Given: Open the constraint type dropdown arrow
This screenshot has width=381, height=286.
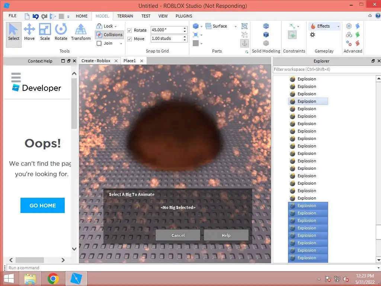Looking at the screenshot, I should 298,26.
